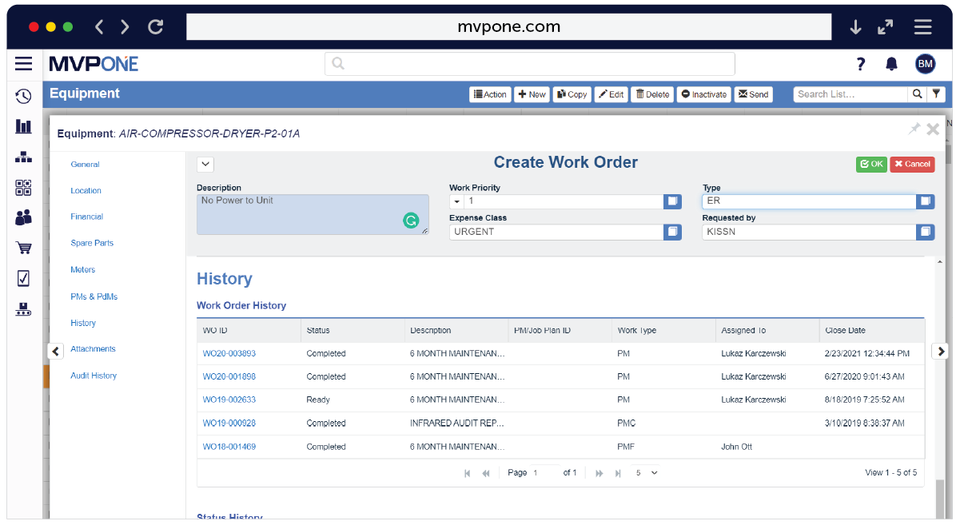Switch to the Attachments section

coord(93,348)
